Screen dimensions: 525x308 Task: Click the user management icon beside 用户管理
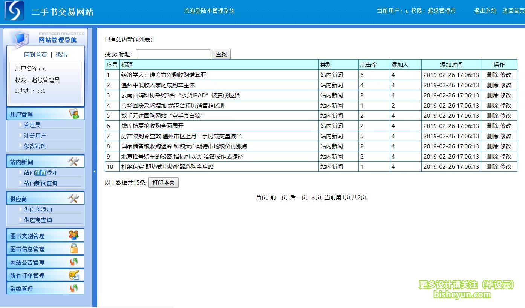tap(74, 114)
